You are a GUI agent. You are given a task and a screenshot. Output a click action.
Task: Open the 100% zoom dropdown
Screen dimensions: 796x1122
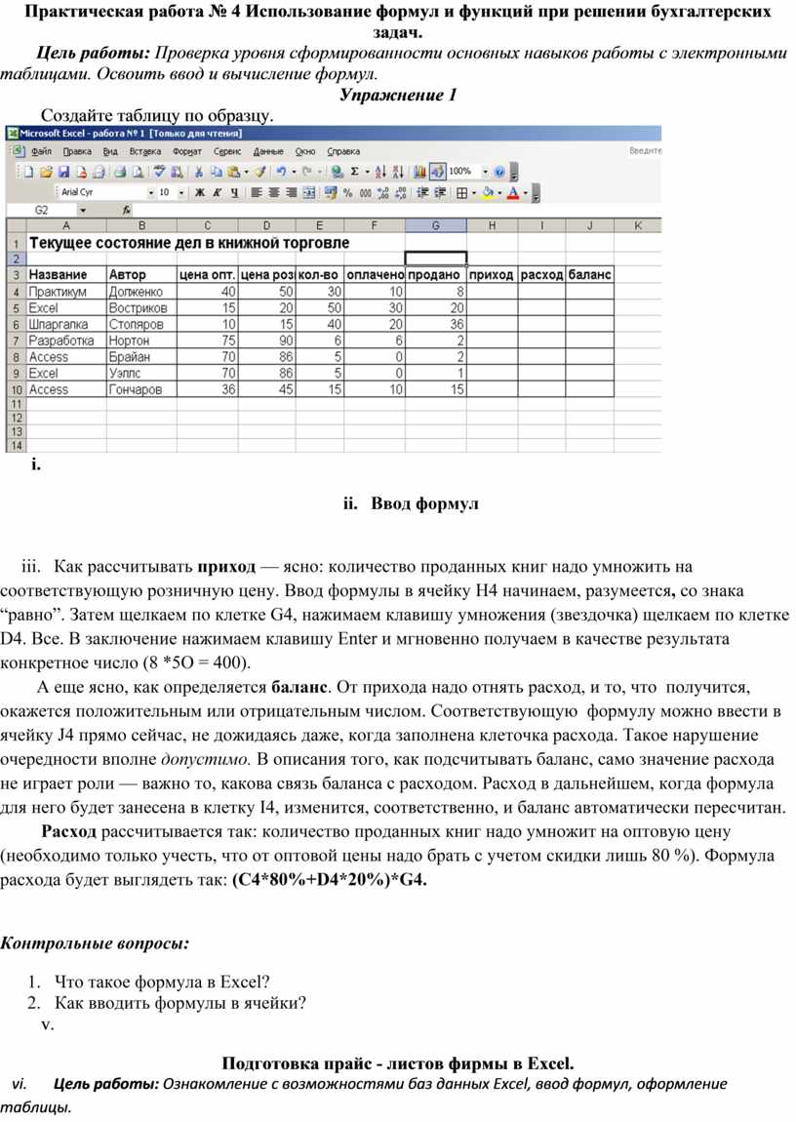click(483, 172)
